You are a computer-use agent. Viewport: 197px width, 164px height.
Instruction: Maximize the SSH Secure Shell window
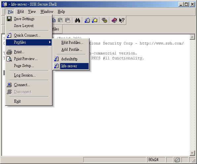point(186,4)
